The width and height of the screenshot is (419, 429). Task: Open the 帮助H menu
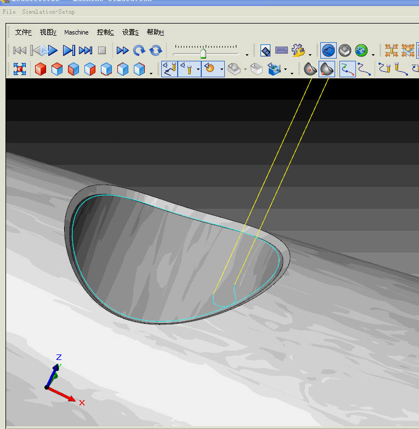tap(155, 32)
